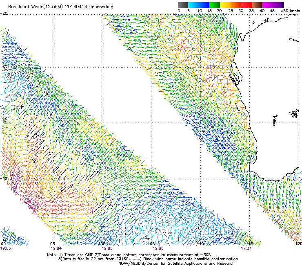Click the longitude 95 axis label
302x266 pixels.
[x=52, y=244]
